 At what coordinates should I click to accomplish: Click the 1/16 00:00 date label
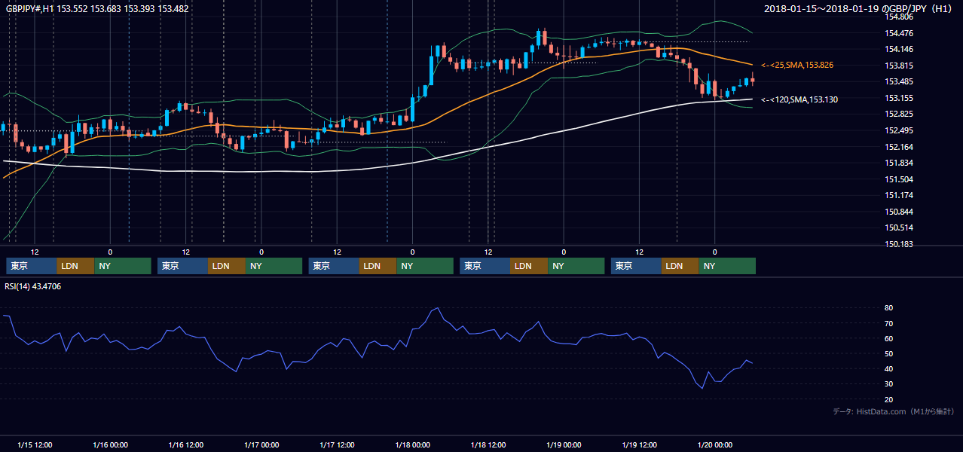click(110, 444)
